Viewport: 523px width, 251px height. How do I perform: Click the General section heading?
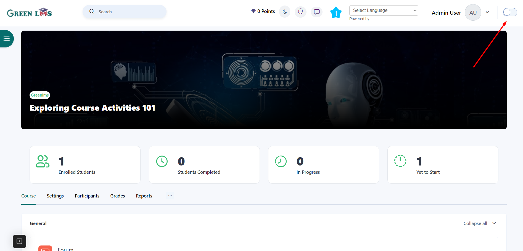tap(38, 223)
